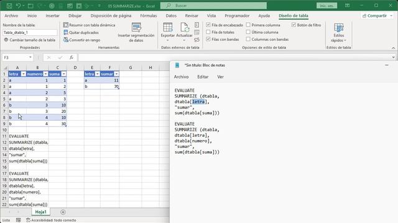This screenshot has width=398, height=223.
Task: Click the Exportar table icon
Action: 168,27
